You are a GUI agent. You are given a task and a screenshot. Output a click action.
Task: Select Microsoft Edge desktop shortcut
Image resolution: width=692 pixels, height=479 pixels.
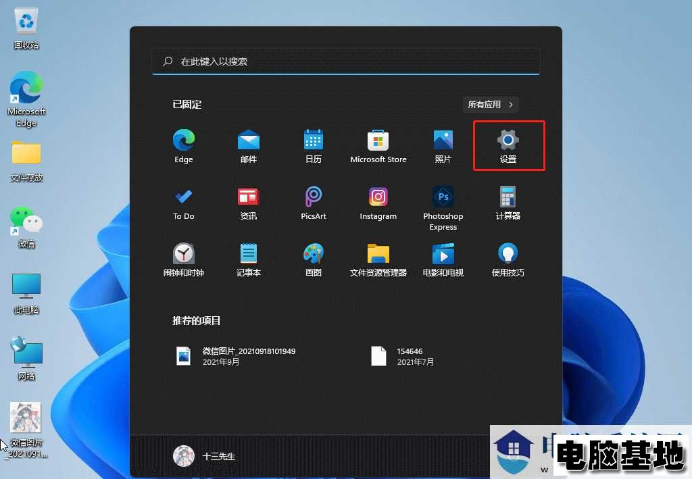26,100
